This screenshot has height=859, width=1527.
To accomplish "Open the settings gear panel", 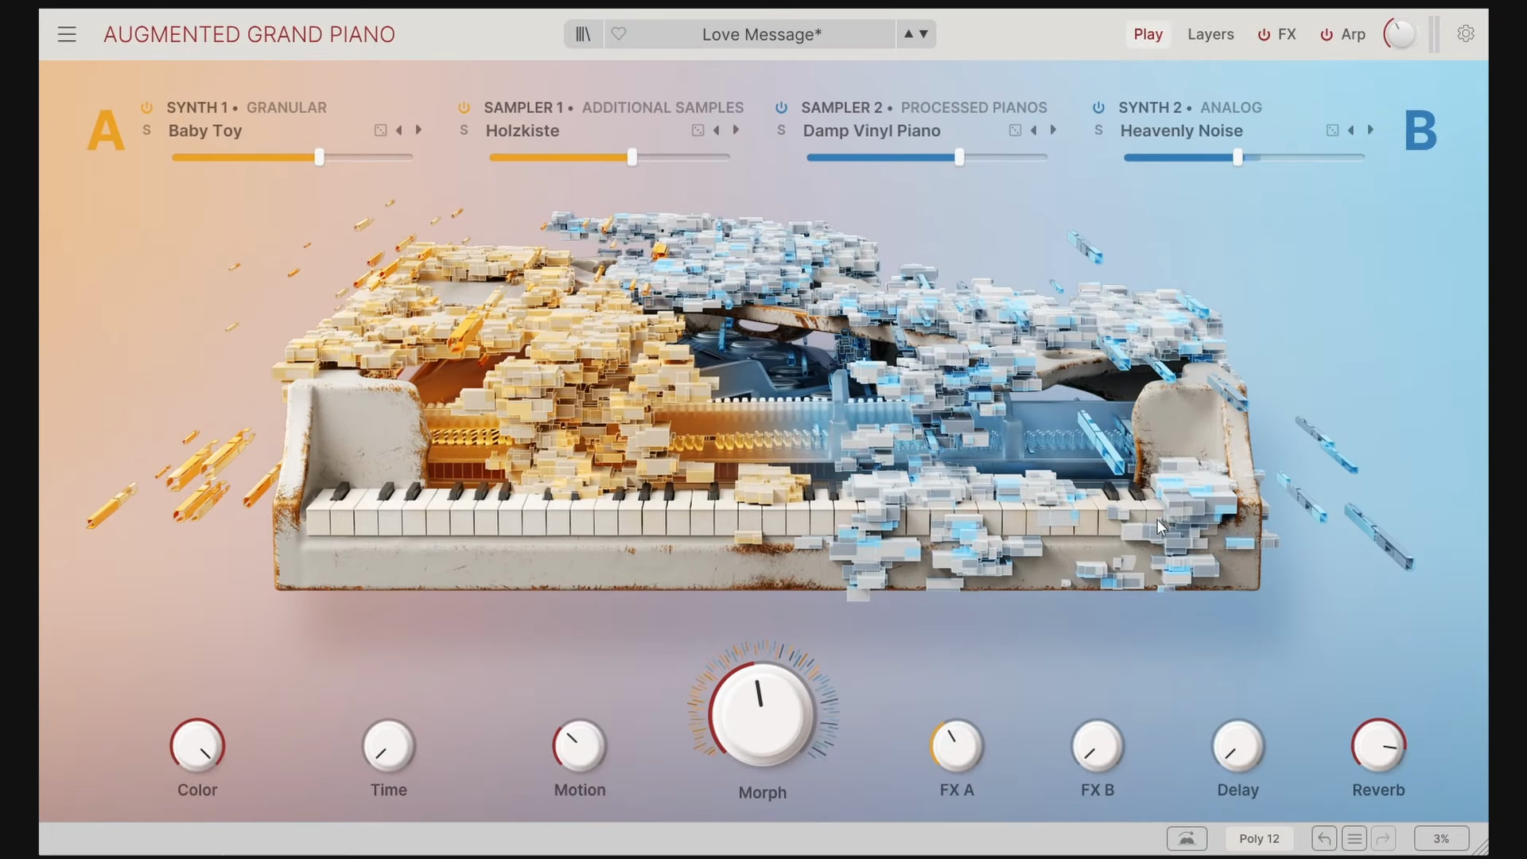I will click(1465, 34).
